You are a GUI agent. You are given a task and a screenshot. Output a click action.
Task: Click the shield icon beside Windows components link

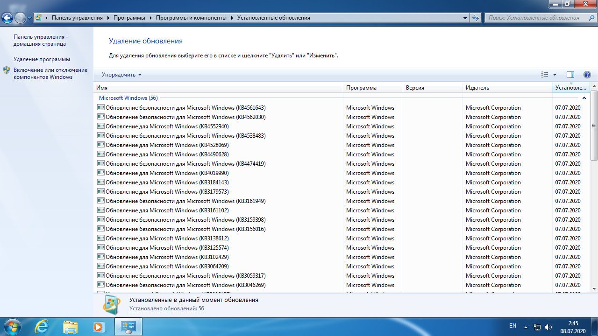7,70
